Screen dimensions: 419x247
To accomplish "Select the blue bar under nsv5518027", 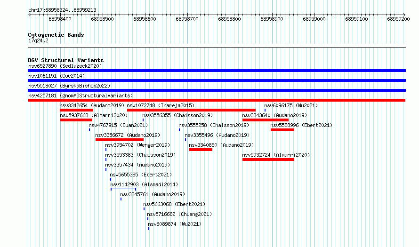I will coord(217,90).
